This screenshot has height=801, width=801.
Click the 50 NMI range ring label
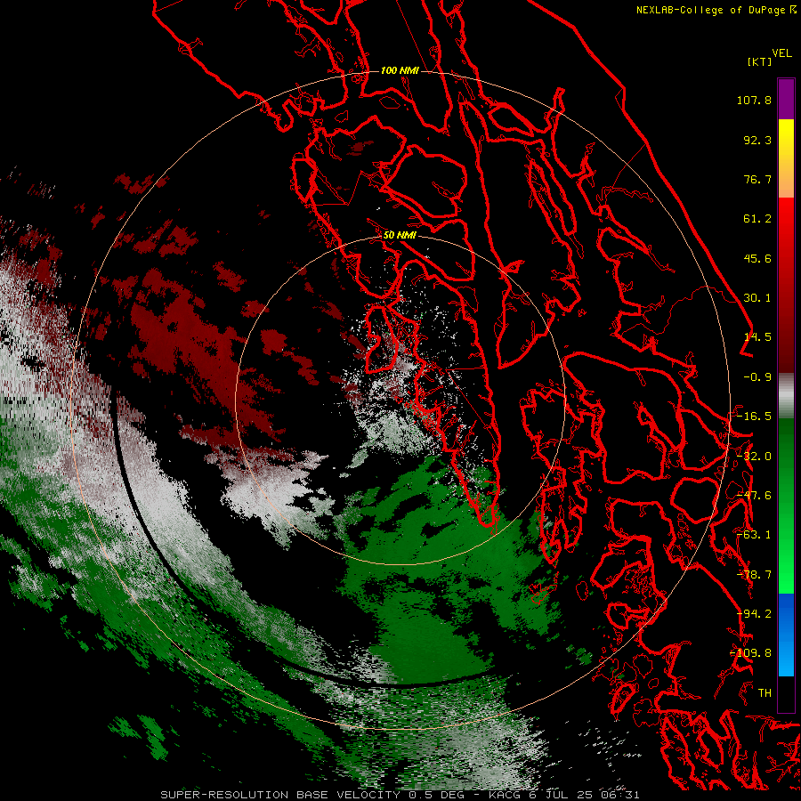point(400,235)
